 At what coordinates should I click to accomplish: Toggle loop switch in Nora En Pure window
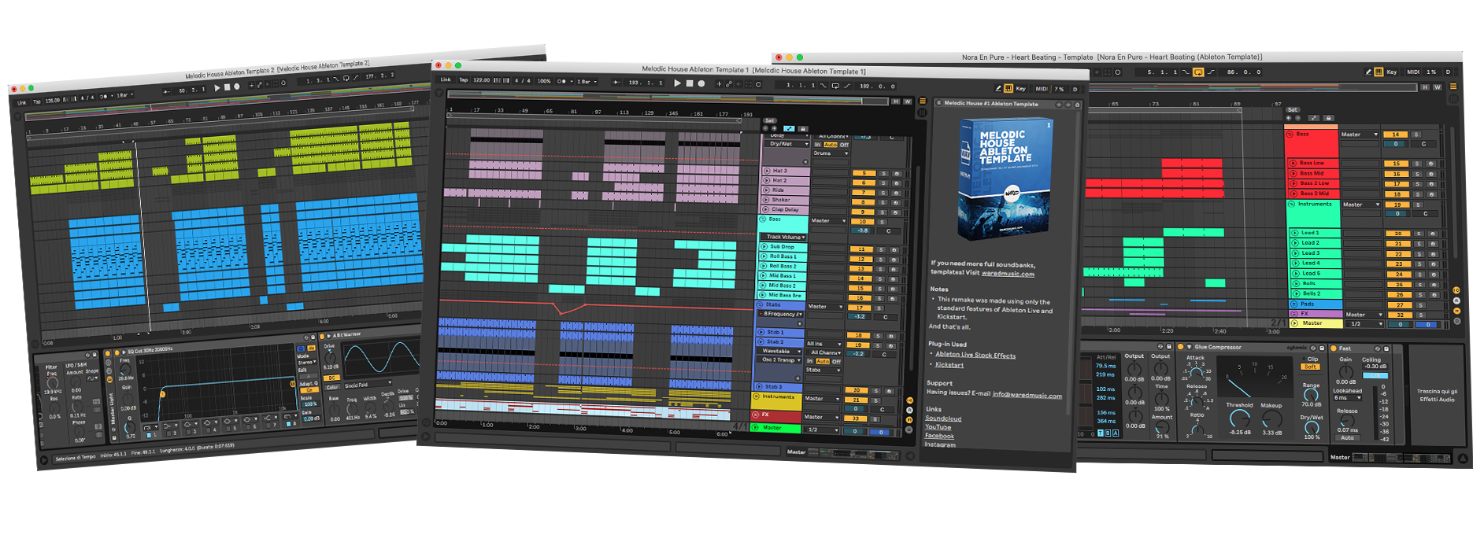click(x=1198, y=72)
